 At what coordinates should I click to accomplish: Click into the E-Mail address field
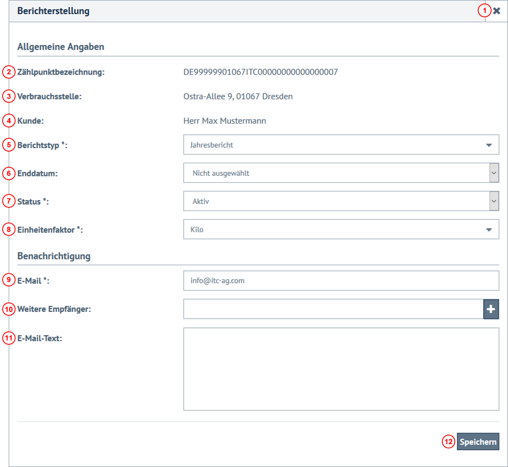[x=341, y=281]
